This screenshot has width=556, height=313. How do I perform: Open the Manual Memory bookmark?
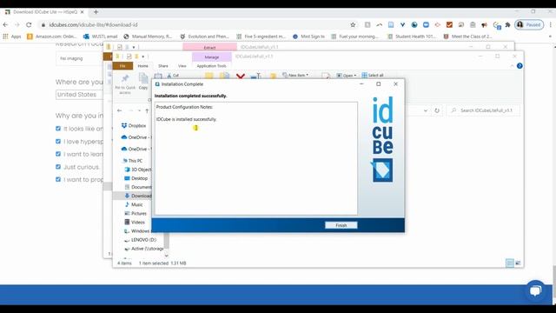148,37
